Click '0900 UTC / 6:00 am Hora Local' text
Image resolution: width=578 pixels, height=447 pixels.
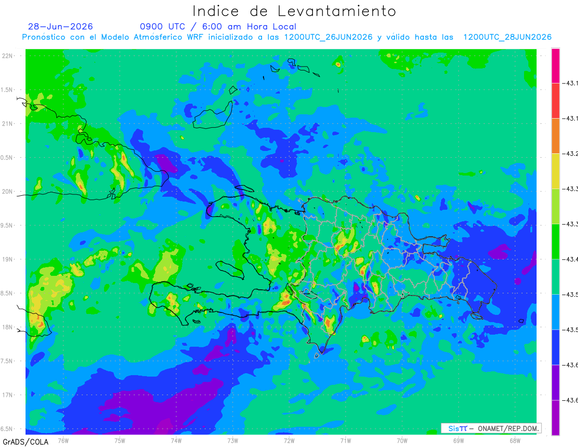tap(218, 27)
